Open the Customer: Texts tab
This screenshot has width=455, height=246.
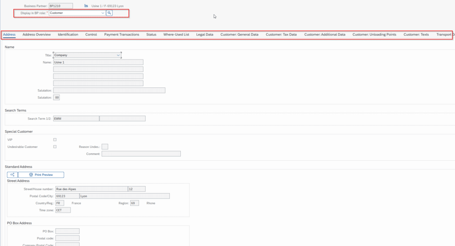416,35
